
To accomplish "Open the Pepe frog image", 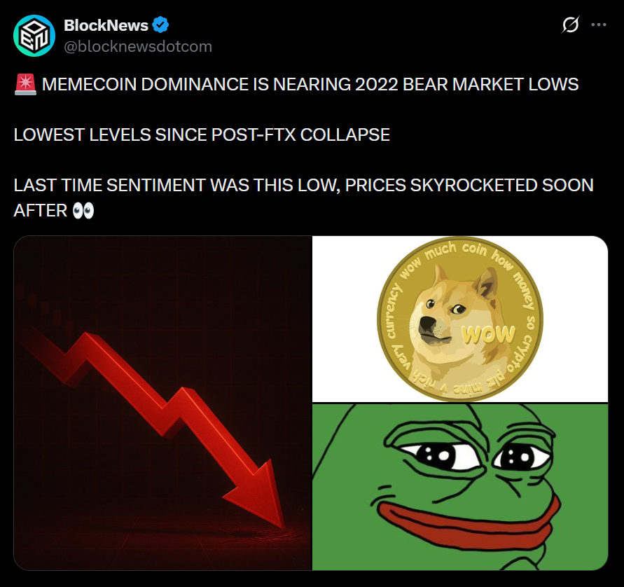I will point(460,487).
